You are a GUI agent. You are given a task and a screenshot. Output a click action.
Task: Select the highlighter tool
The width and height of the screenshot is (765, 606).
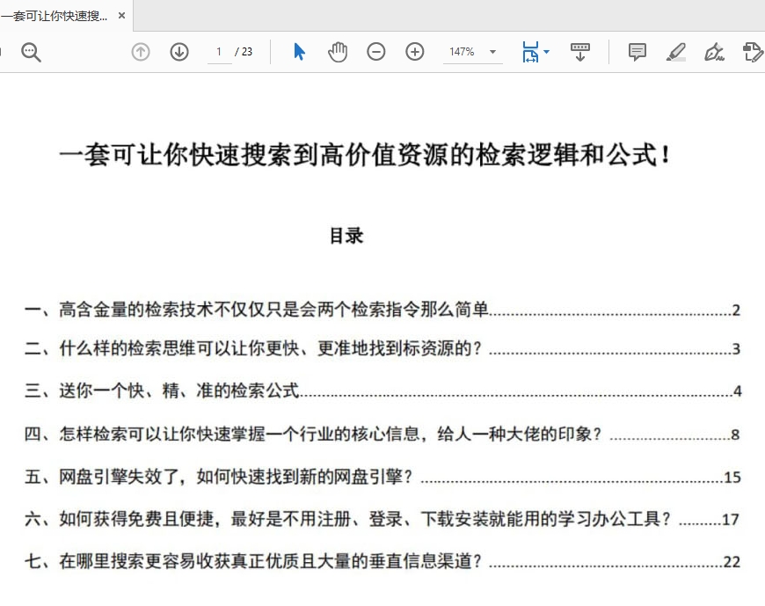[x=675, y=52]
